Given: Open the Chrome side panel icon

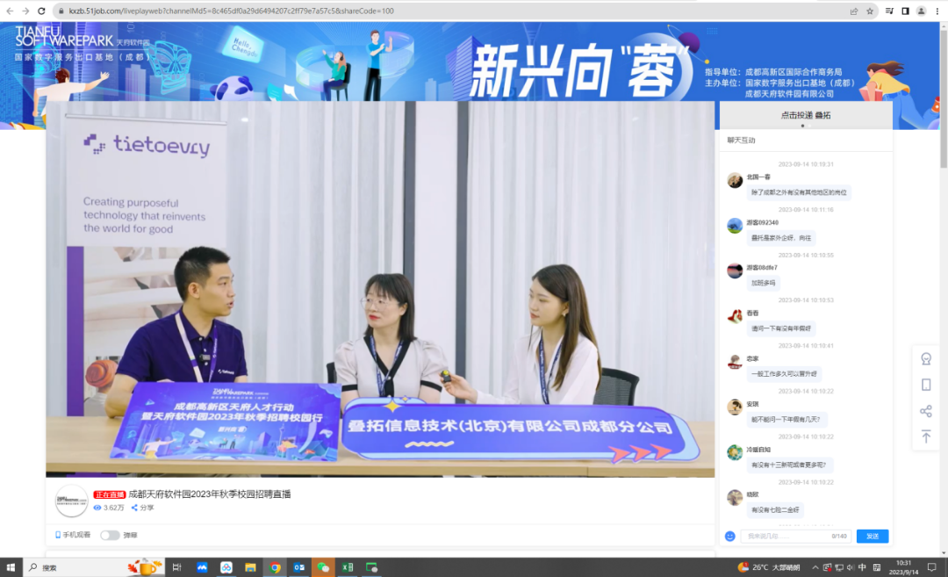Looking at the screenshot, I should point(905,11).
